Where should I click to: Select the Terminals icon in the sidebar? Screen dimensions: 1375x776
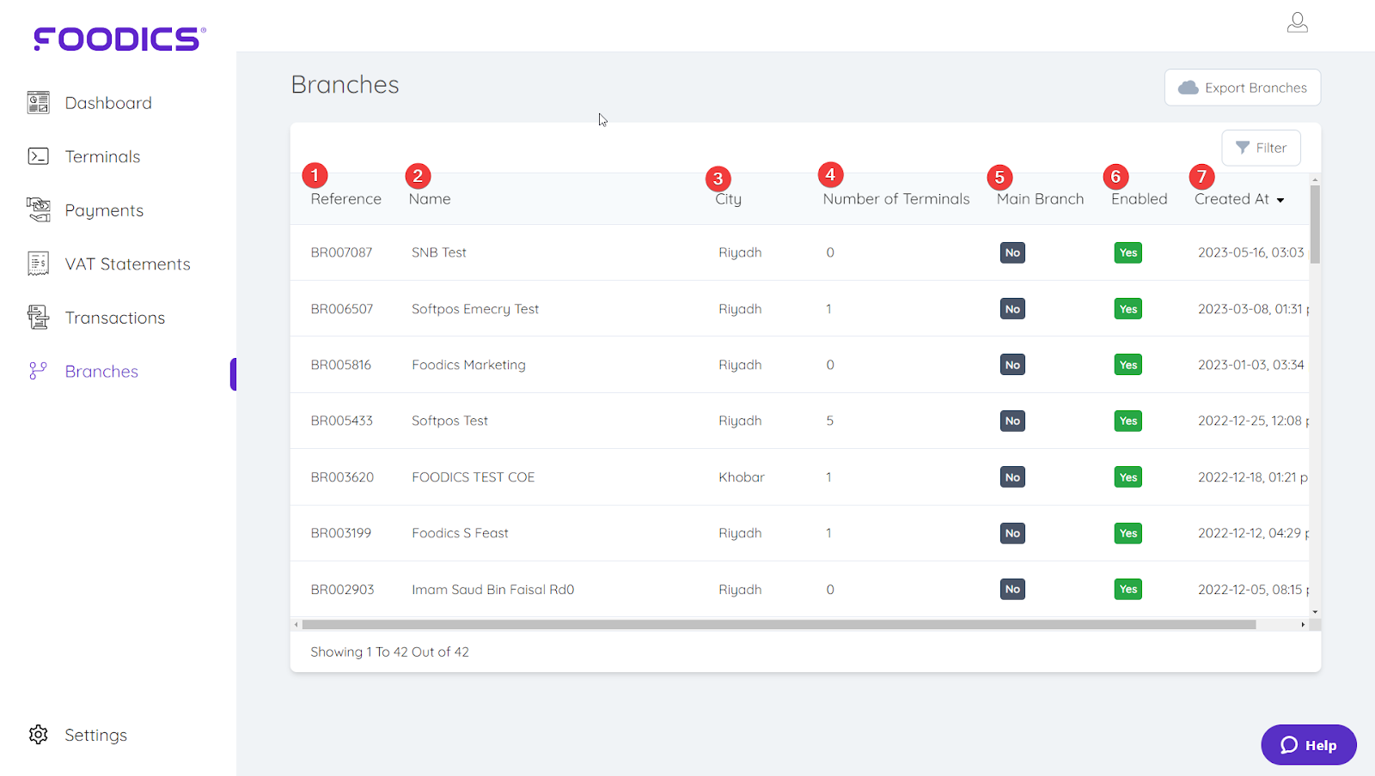pyautogui.click(x=37, y=155)
